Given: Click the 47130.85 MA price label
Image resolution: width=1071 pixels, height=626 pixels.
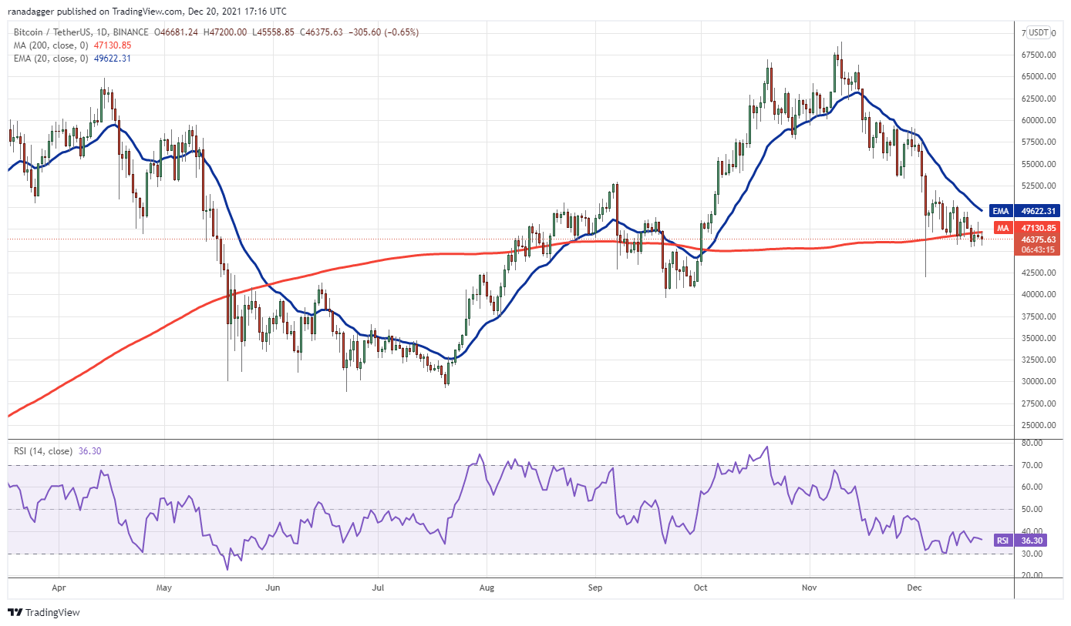Looking at the screenshot, I should 1040,228.
